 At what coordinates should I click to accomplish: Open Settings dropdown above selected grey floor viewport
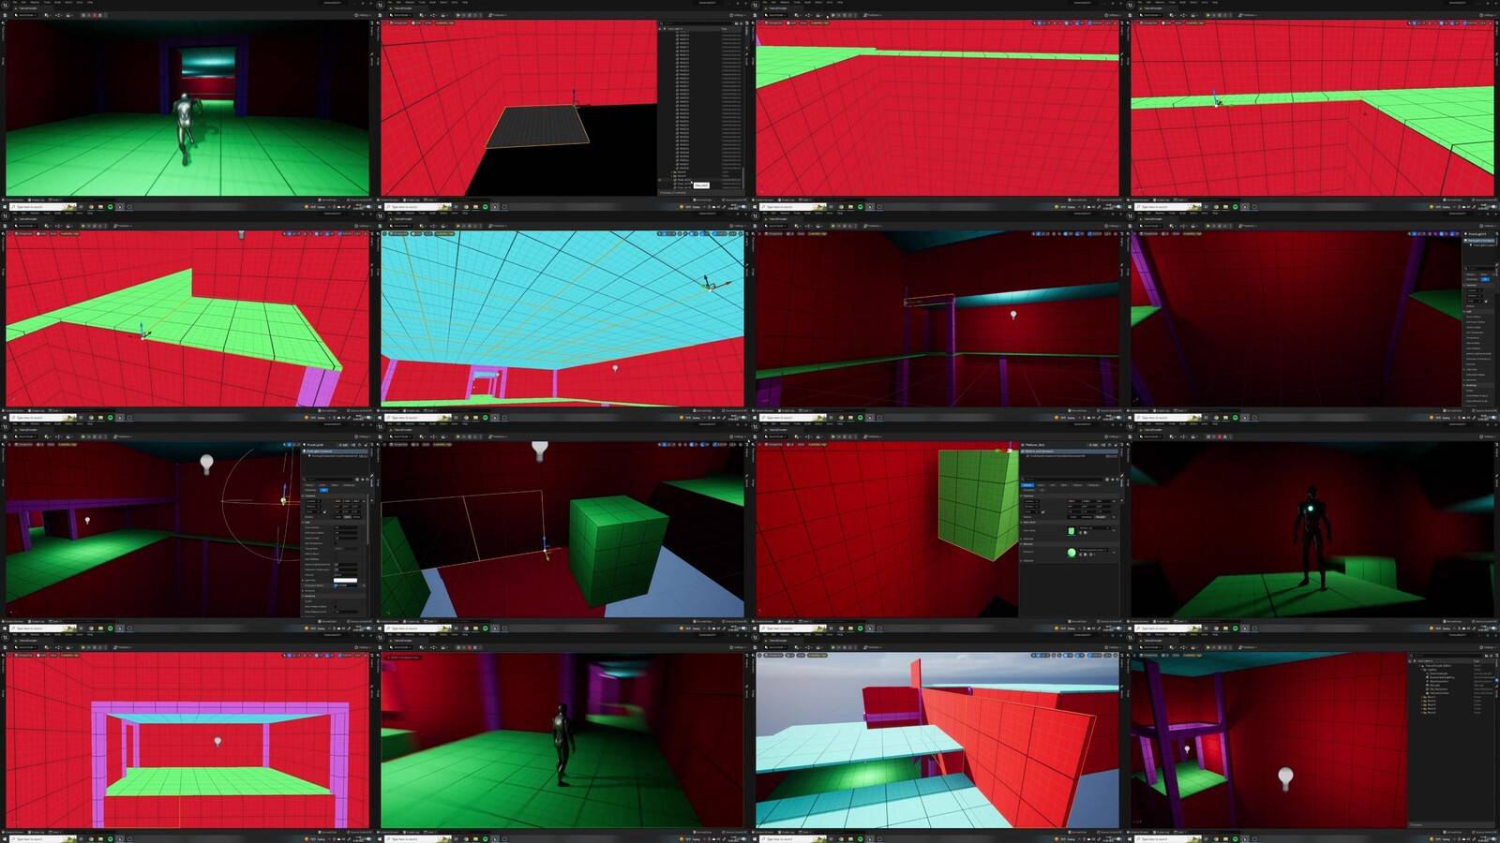[739, 15]
